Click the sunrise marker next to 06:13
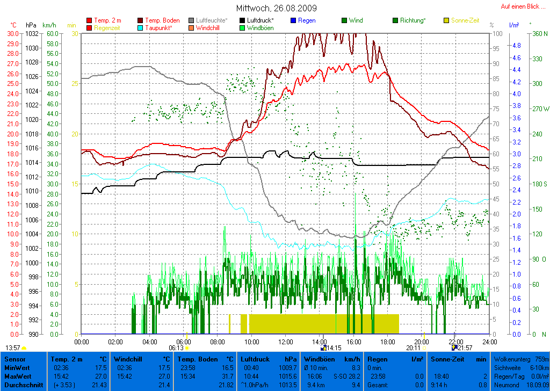This screenshot has height=391, width=550. pos(187,348)
